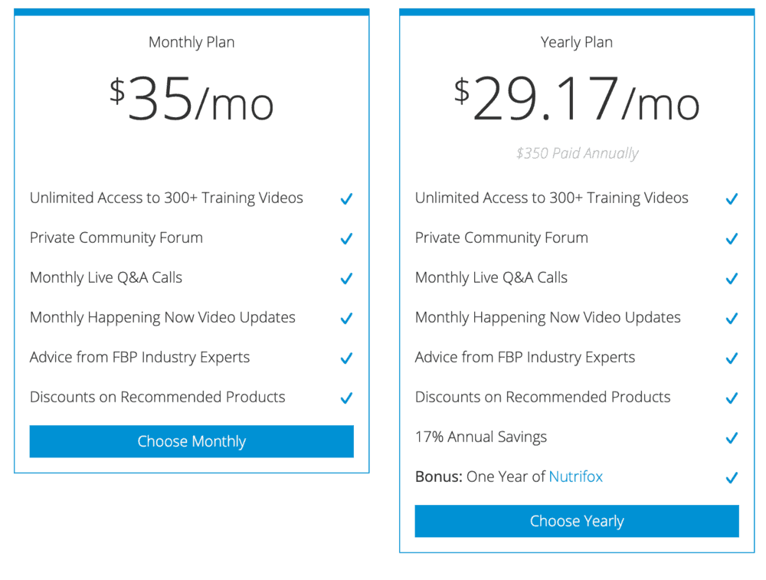Click the checkmark beside the Nutrifox bonus
Viewport: 766px width, 580px height.
732,477
